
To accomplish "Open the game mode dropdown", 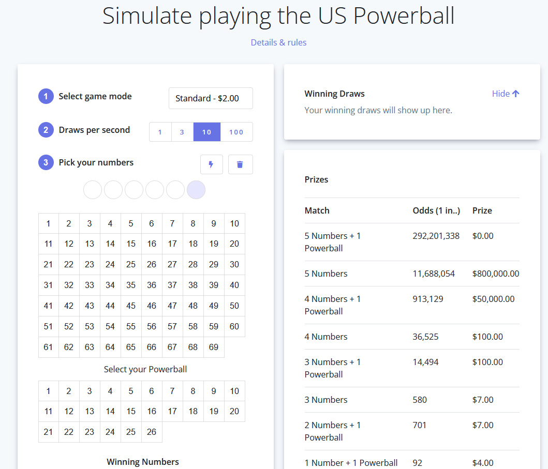I will click(x=211, y=98).
